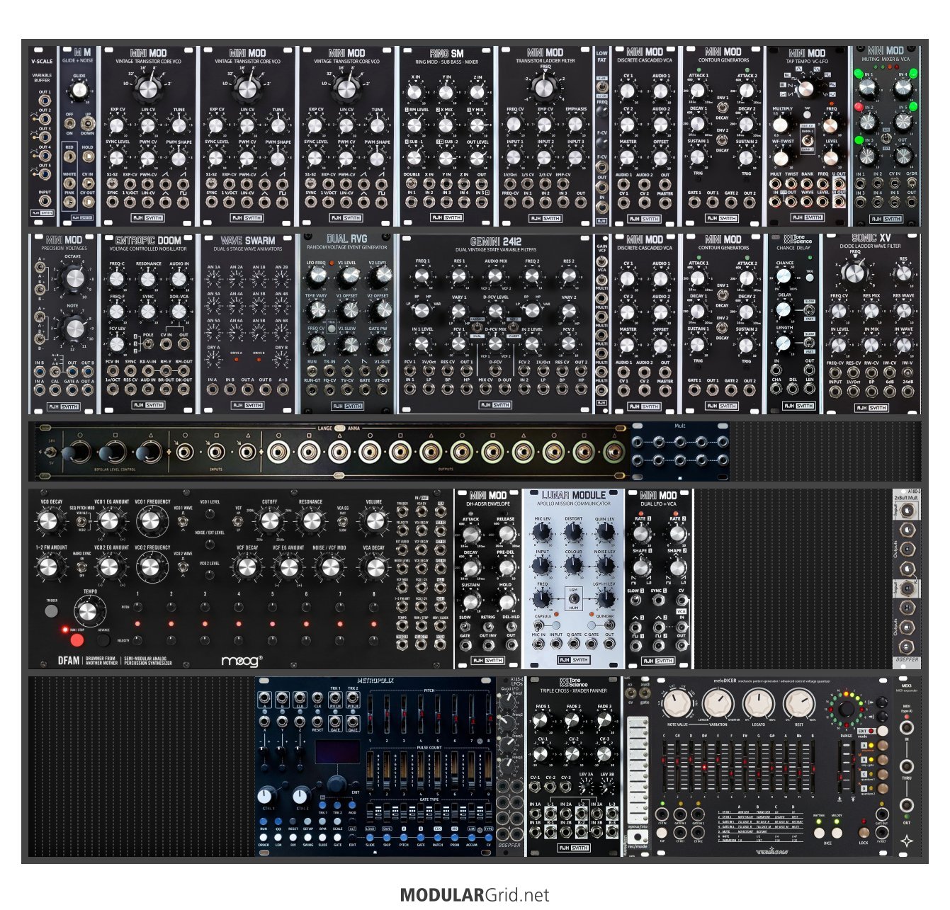Viewport: 950px width, 910px height.
Task: Hit the meloDICER MELODY dice button
Action: point(837,834)
